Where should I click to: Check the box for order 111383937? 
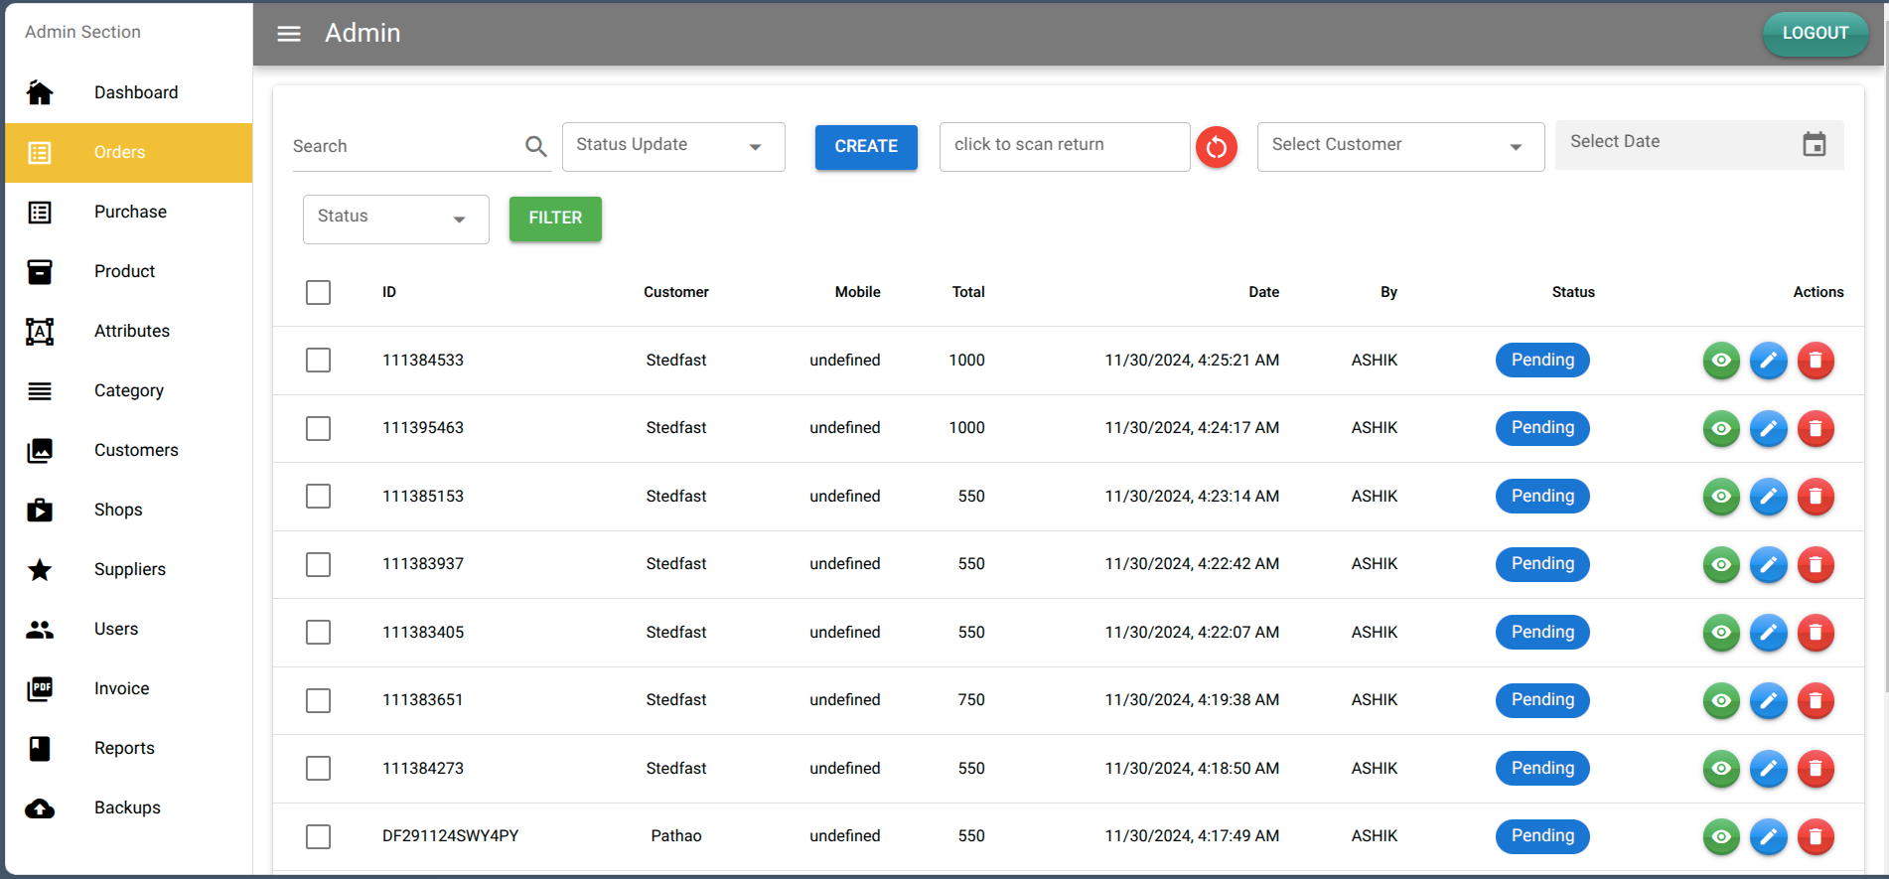(318, 565)
